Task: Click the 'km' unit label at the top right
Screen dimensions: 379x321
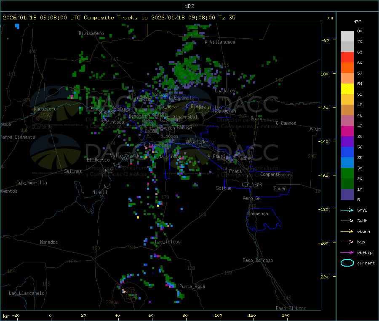Action: [x=329, y=18]
